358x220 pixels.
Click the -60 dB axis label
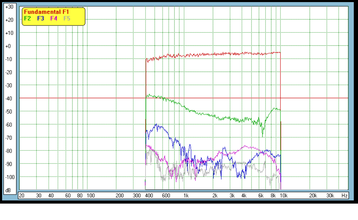click(9, 125)
